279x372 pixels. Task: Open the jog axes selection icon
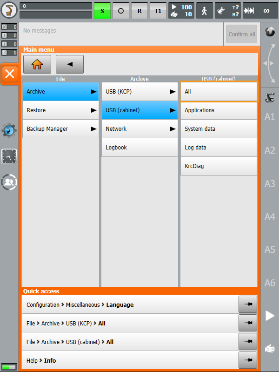[270, 98]
